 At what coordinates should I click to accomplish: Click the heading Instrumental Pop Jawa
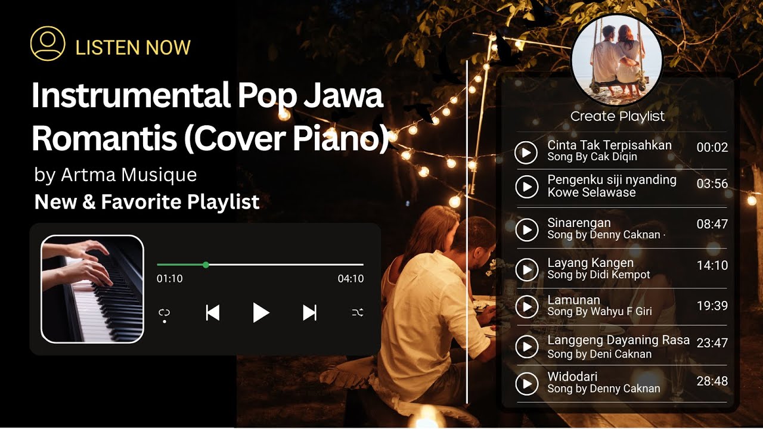[x=207, y=95]
